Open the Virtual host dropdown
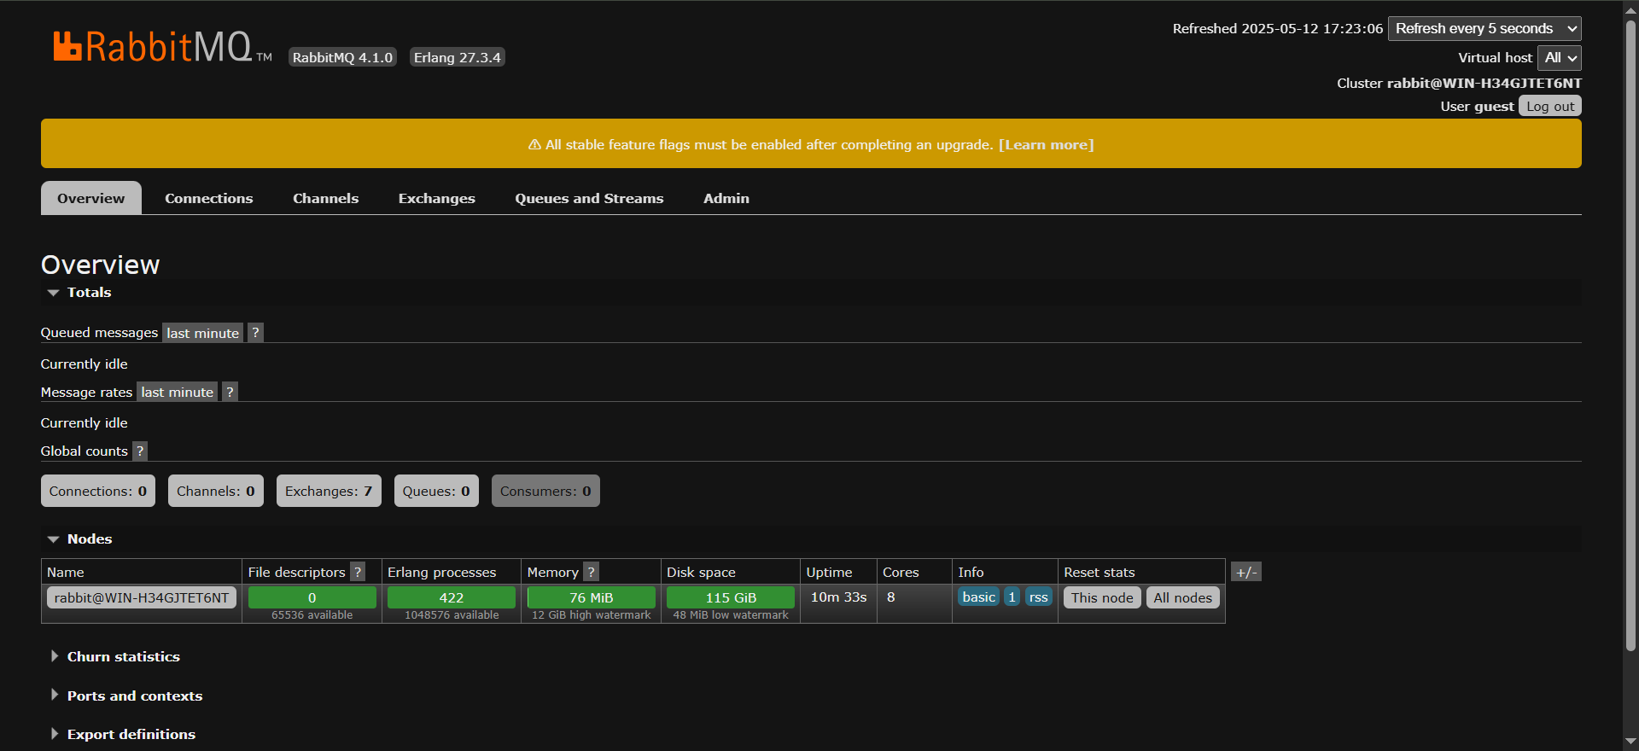The image size is (1639, 751). [x=1560, y=57]
